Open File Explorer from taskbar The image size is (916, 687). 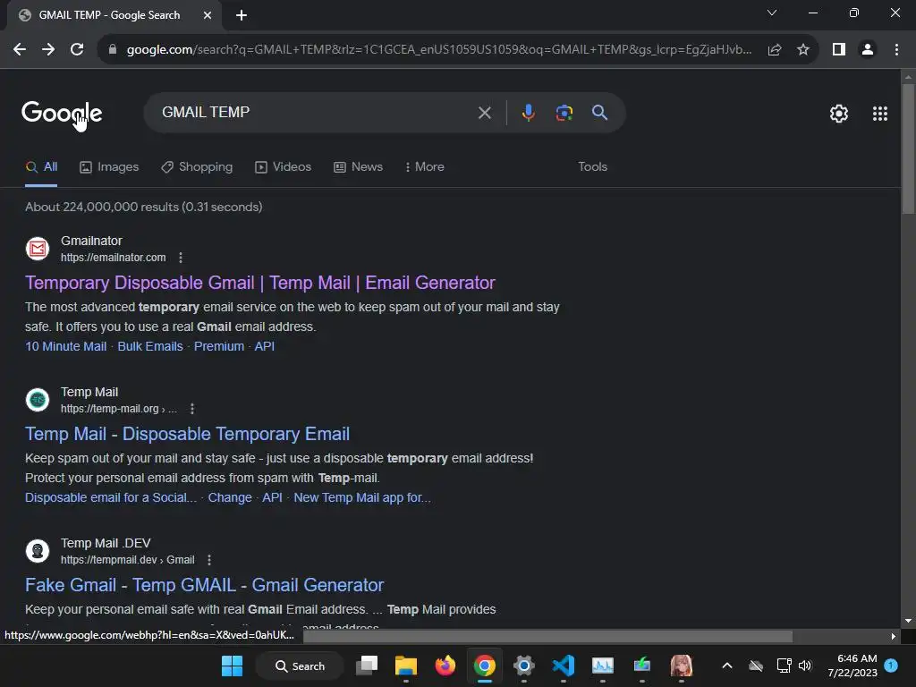(406, 666)
